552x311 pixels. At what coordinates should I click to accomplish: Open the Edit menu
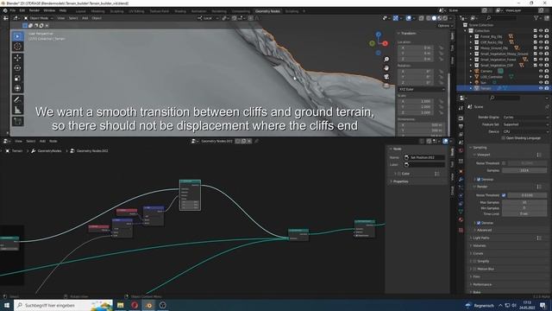click(22, 10)
